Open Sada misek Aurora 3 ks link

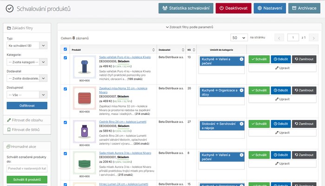[125, 153]
